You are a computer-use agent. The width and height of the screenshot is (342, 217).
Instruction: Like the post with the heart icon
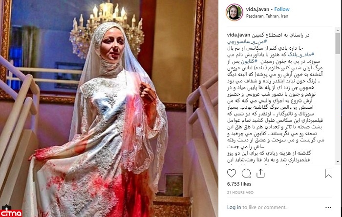click(232, 173)
